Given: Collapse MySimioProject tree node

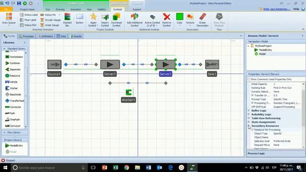Looking at the screenshot, I should pos(248,46).
